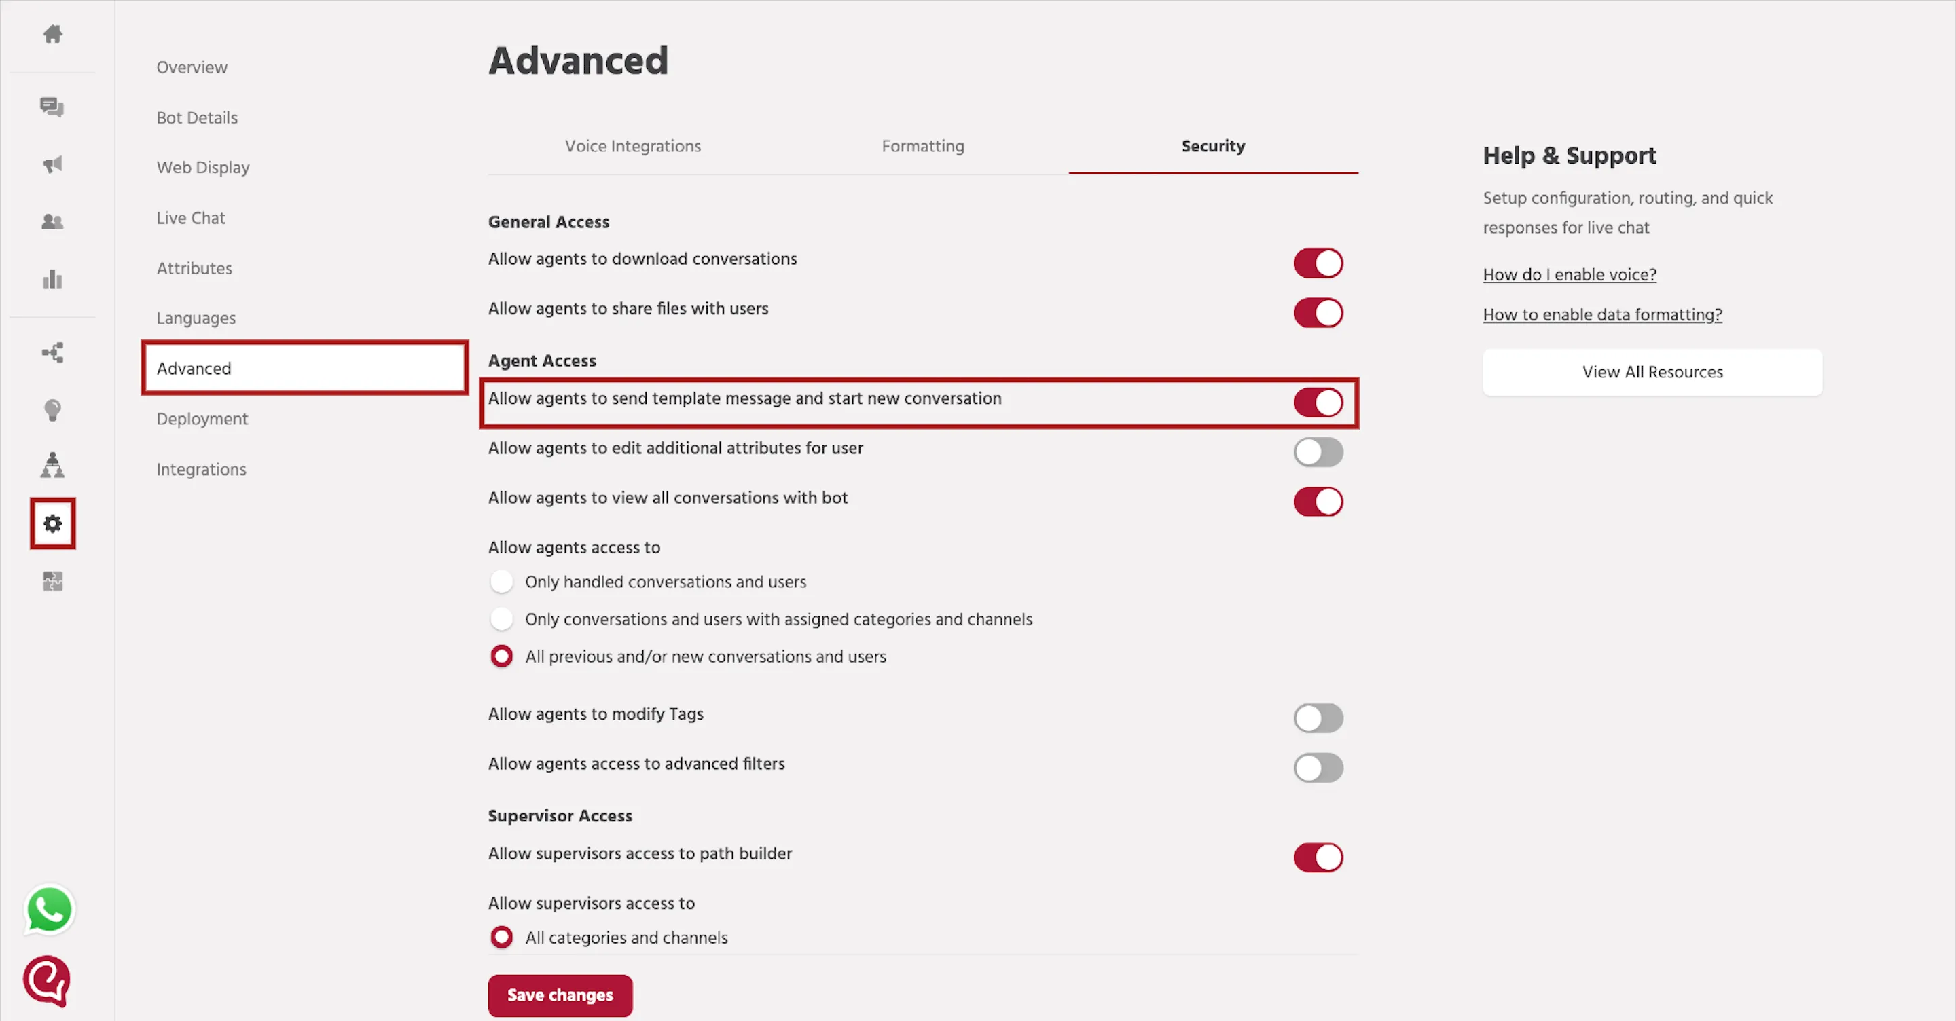The image size is (1956, 1021).
Task: Open the WhatsApp icon in sidebar
Action: (x=50, y=909)
